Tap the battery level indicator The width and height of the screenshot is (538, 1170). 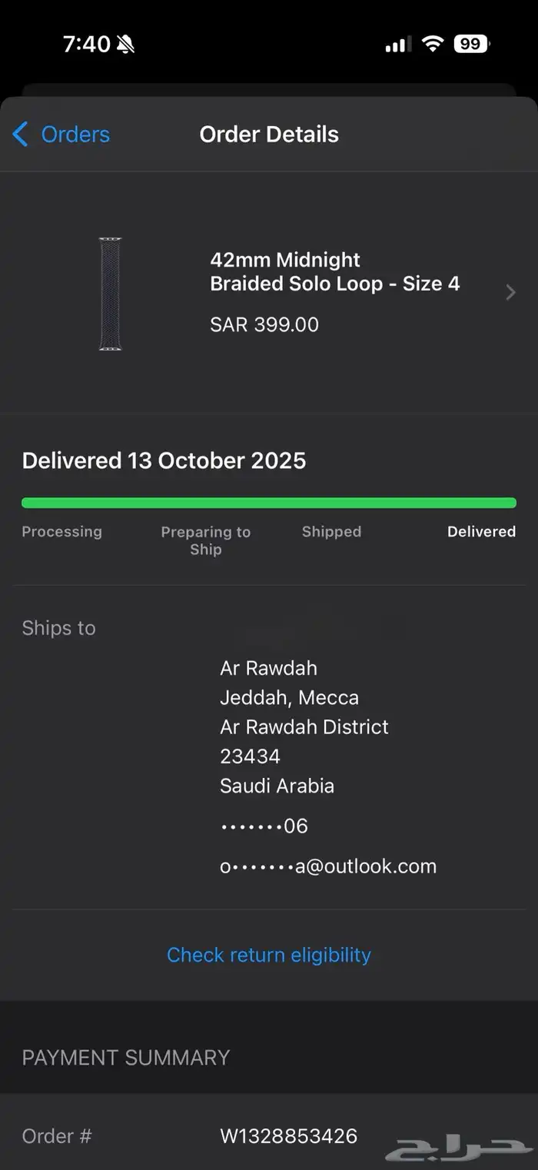click(x=471, y=45)
